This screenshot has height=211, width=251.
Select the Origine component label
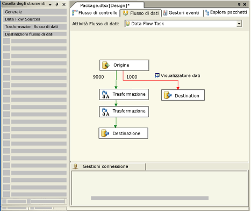121,65
